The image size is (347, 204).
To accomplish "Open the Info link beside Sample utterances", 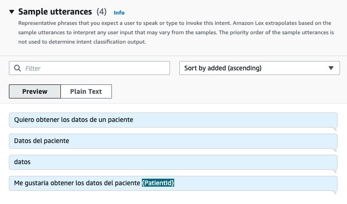I will pyautogui.click(x=119, y=13).
